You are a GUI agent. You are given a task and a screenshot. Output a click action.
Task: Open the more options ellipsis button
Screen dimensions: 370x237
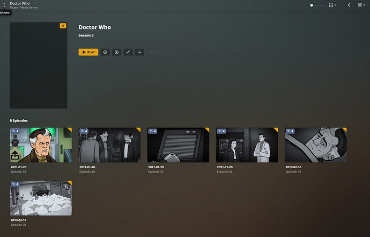pyautogui.click(x=139, y=52)
